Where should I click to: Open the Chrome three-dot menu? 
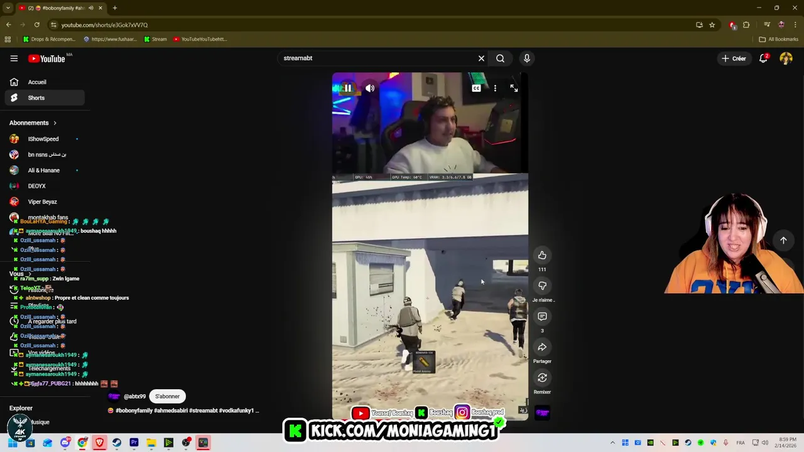coord(795,25)
